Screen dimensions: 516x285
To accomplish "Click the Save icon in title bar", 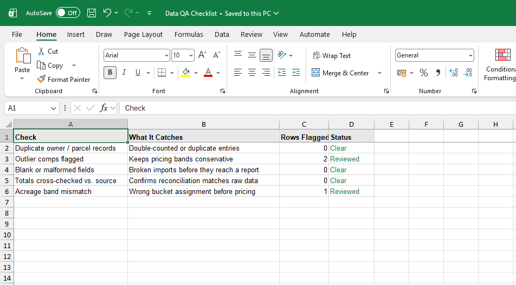I will point(92,13).
